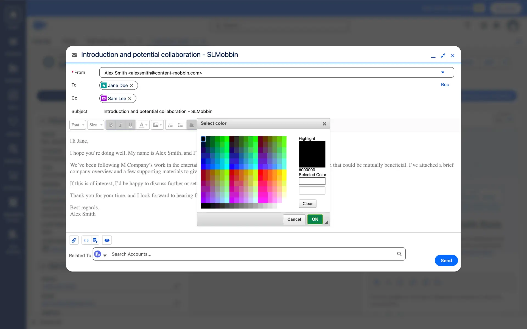
Task: Remove Sam Lee from Cc recipients
Action: tap(130, 99)
